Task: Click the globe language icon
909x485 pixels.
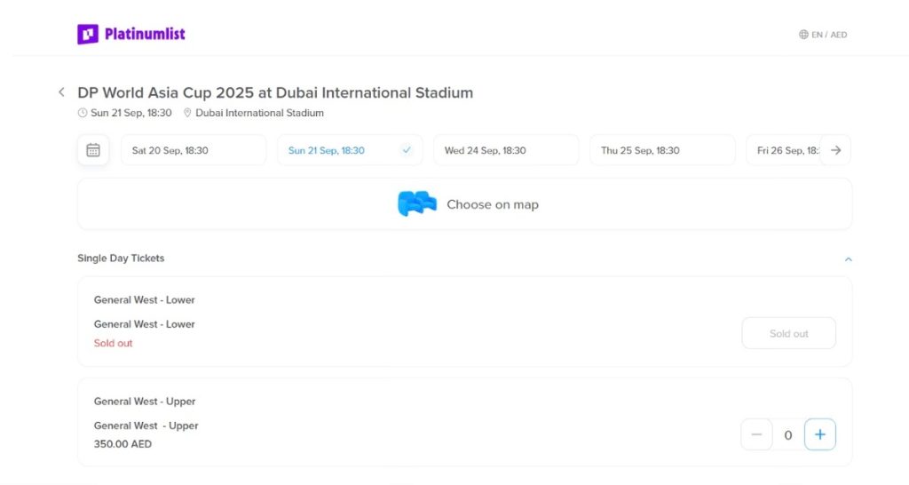Action: point(803,35)
